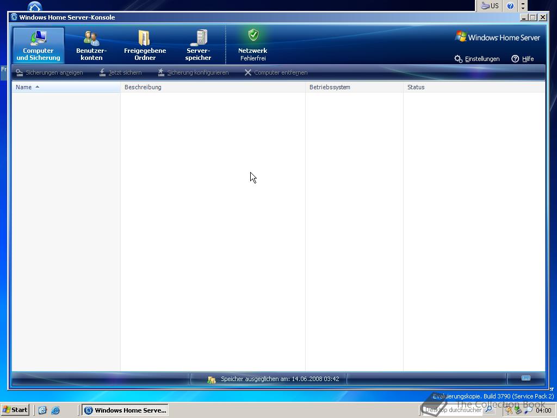Open Einstellungen with the gear icon
This screenshot has height=418, width=557.
477,59
